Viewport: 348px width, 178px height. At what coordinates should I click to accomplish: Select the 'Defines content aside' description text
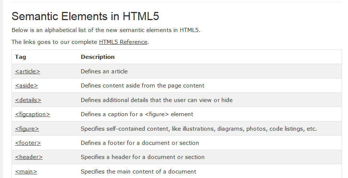pos(142,86)
